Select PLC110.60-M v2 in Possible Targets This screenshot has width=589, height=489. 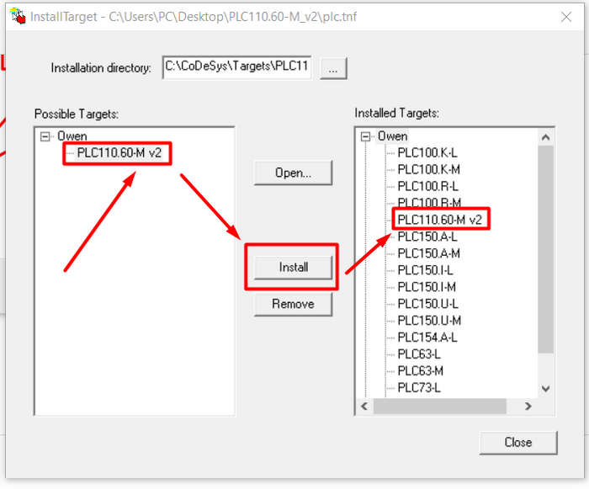pyautogui.click(x=119, y=153)
